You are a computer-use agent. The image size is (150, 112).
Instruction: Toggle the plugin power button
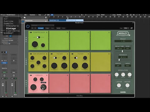click(28, 26)
